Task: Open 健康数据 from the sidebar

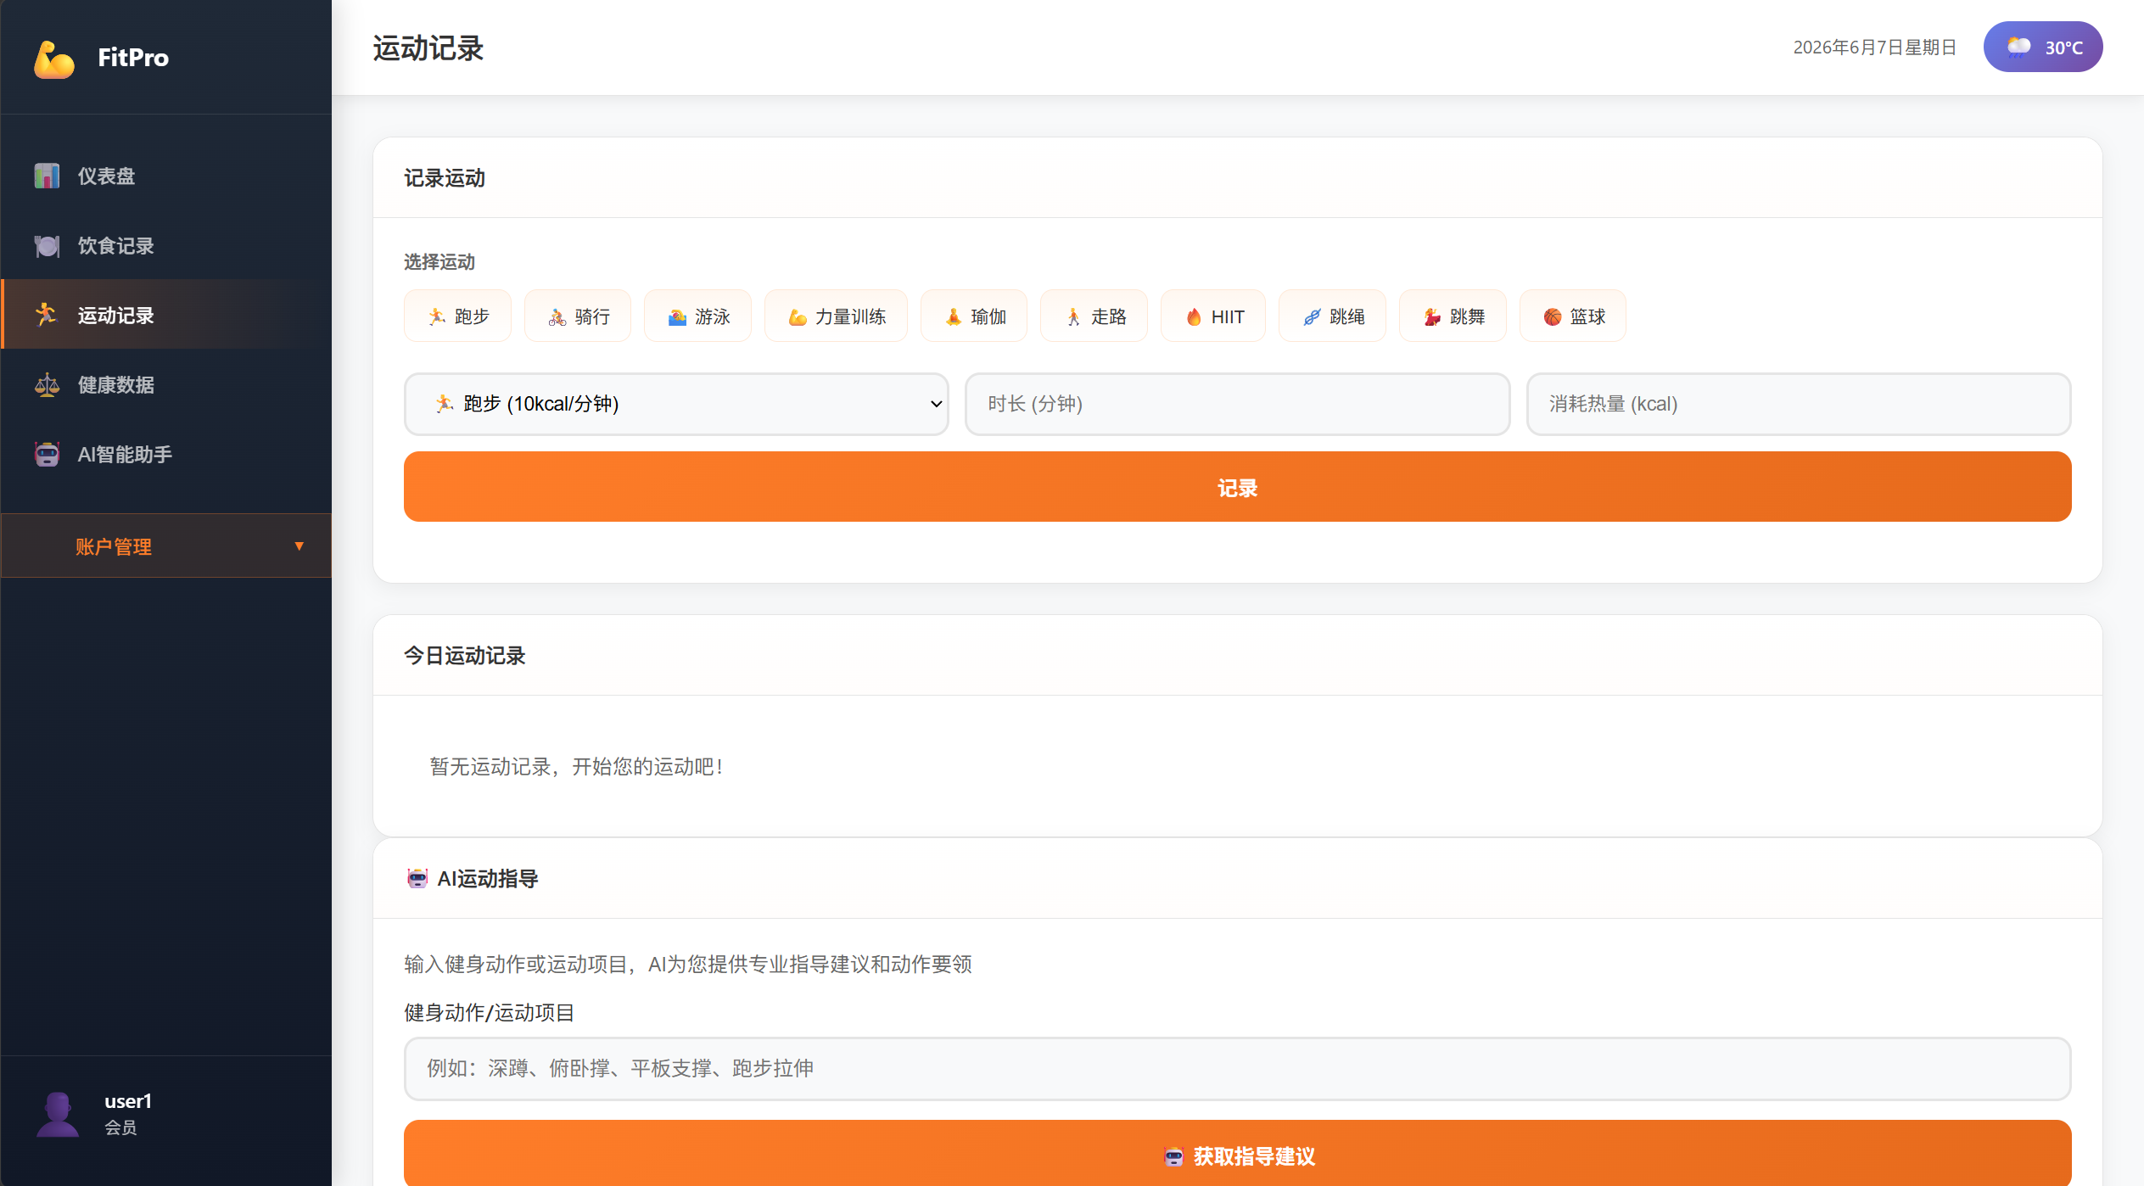Action: point(166,384)
